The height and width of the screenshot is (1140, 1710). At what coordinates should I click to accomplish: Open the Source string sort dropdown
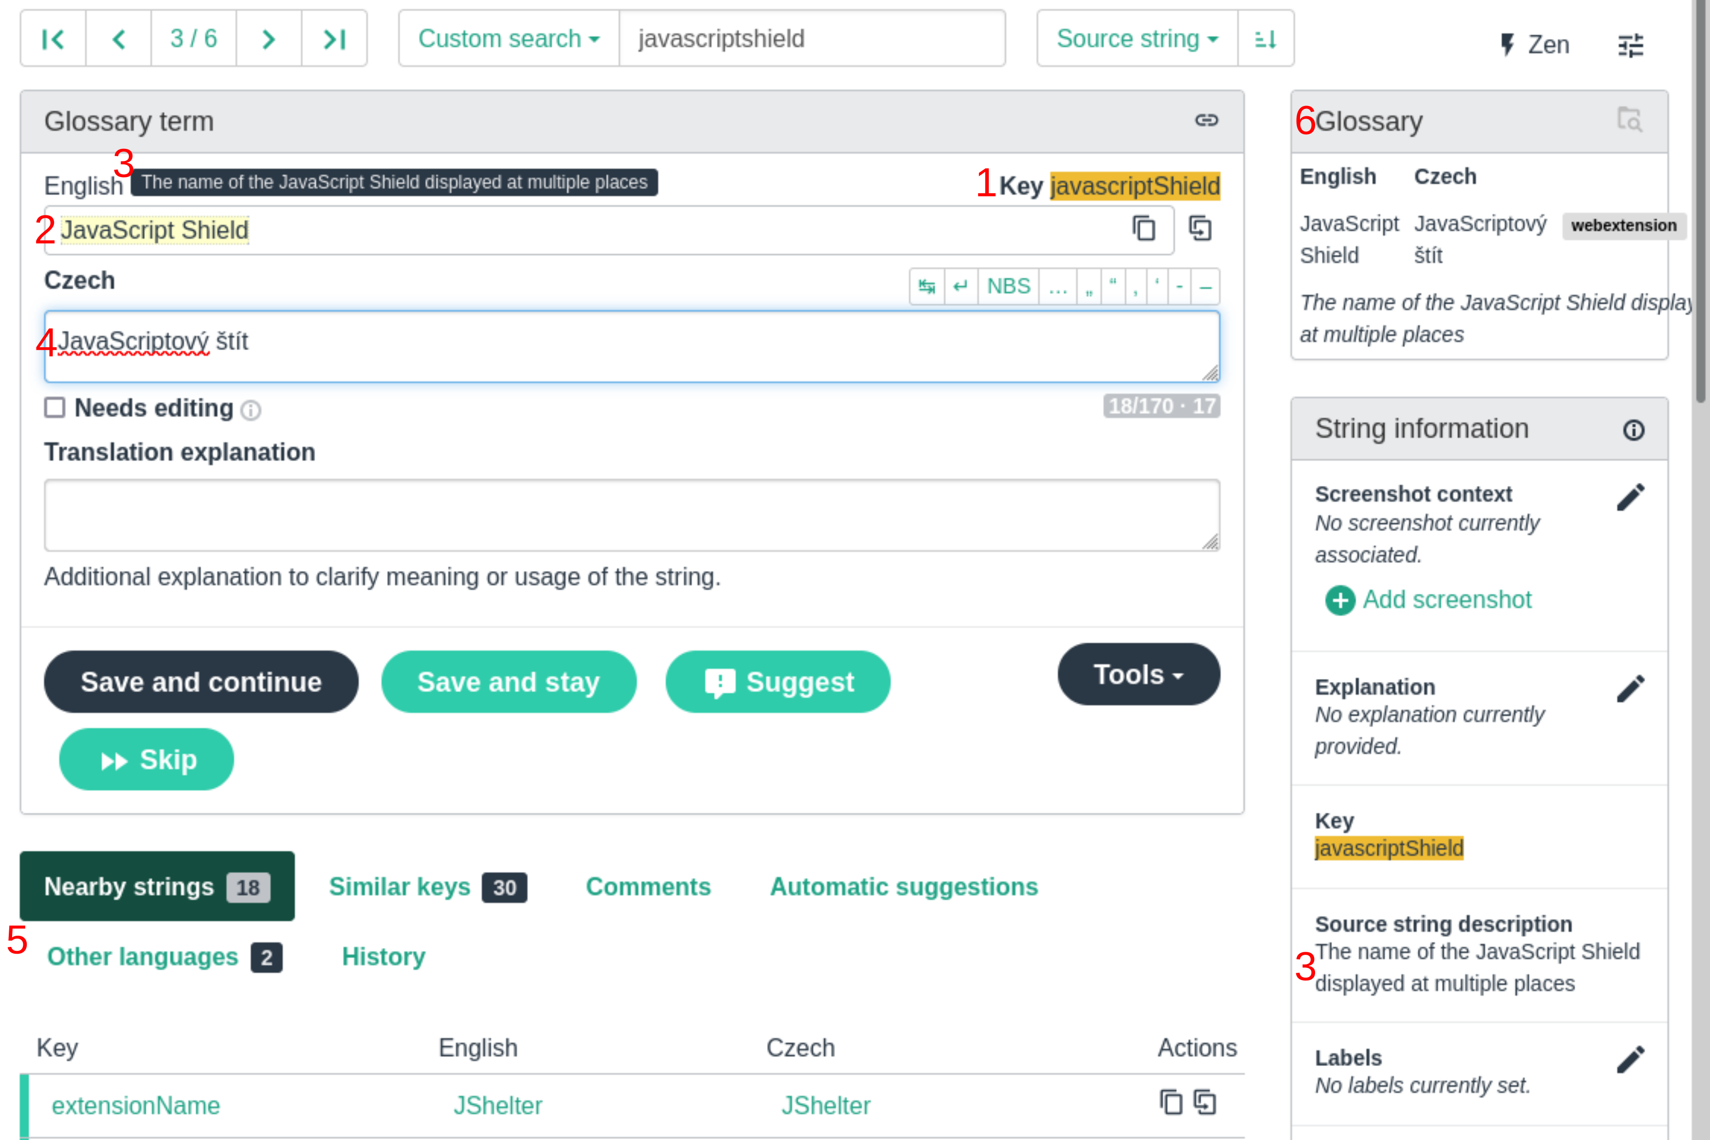[x=1137, y=38]
